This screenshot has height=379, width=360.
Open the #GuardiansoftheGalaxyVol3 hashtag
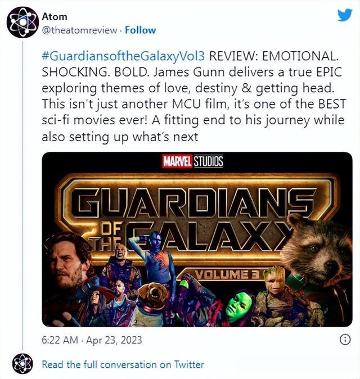123,56
